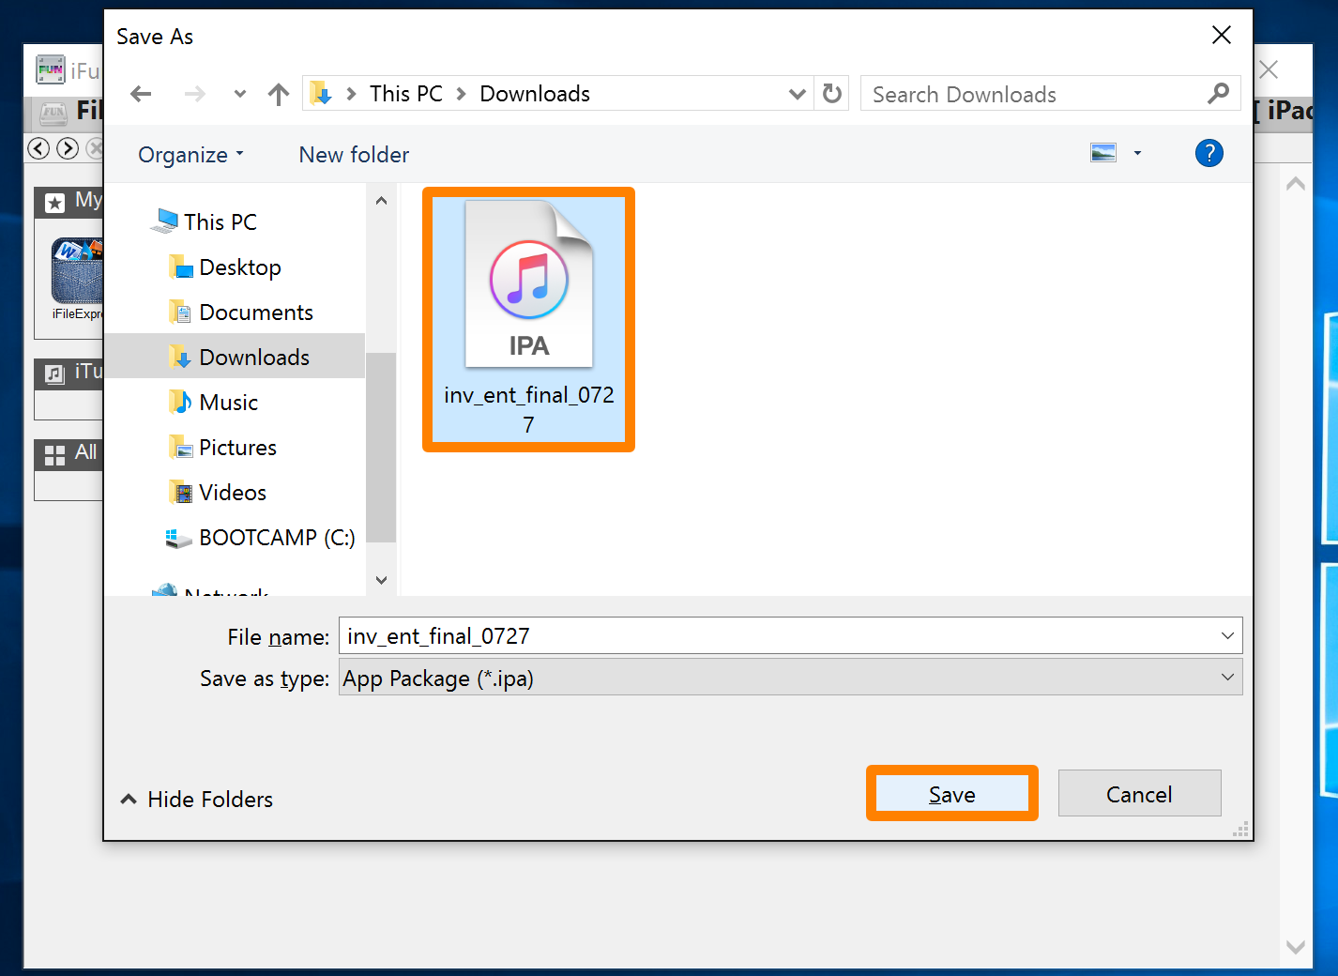Select This PC in navigation tree
Screen dimensions: 1338x976
pos(220,222)
